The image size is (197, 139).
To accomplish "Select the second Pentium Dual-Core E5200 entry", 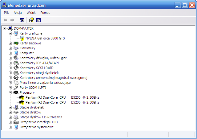I will click(x=62, y=102).
